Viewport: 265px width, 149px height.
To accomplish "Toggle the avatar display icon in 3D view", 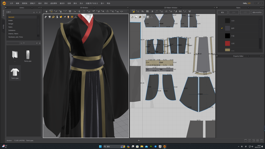I will 57,17.
